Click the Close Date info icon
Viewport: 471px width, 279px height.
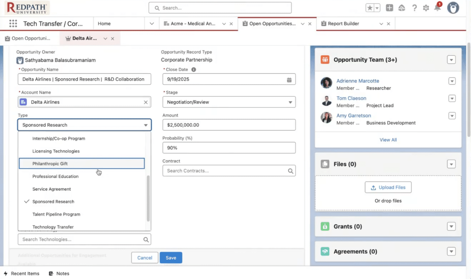tap(194, 70)
